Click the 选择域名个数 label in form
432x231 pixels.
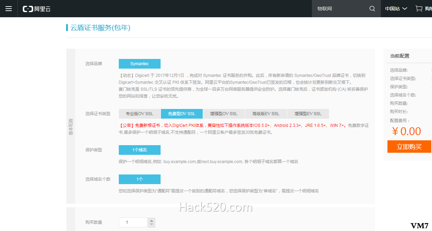click(x=98, y=179)
